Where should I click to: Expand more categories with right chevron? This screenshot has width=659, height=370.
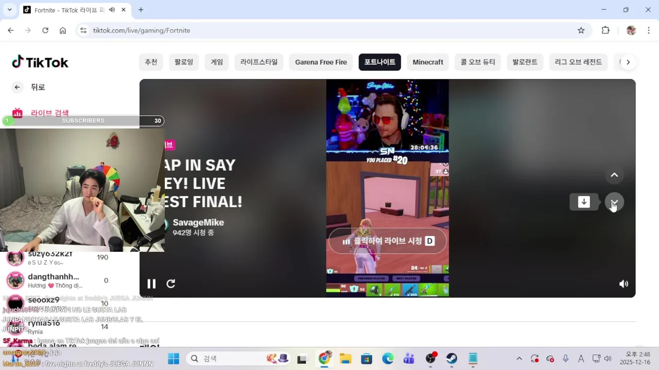(628, 62)
